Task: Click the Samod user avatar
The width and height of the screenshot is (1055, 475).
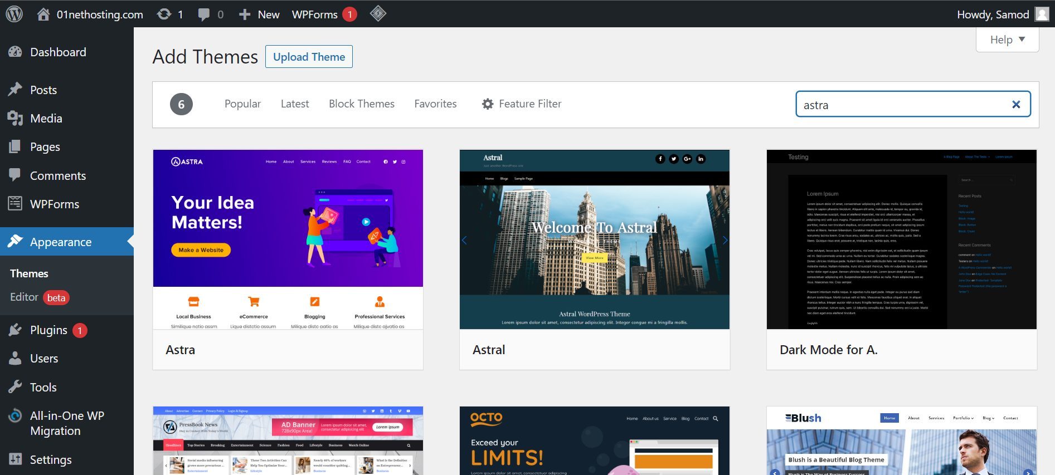Action: point(1042,14)
